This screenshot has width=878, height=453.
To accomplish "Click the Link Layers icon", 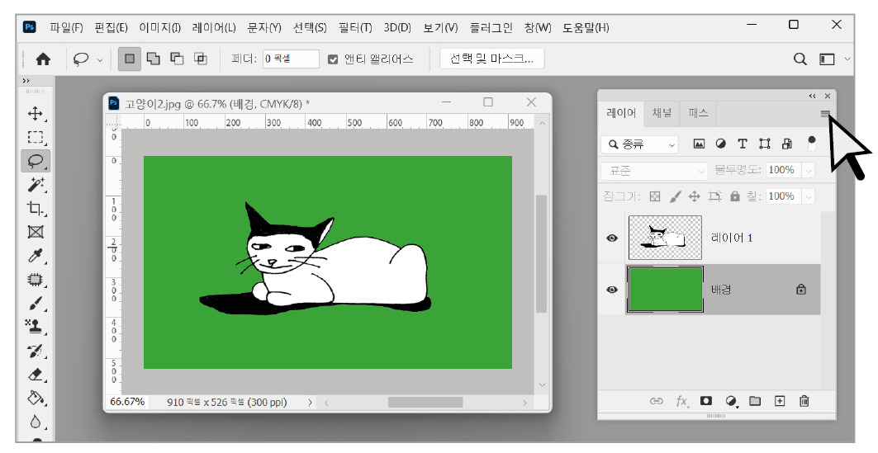I will pyautogui.click(x=657, y=401).
